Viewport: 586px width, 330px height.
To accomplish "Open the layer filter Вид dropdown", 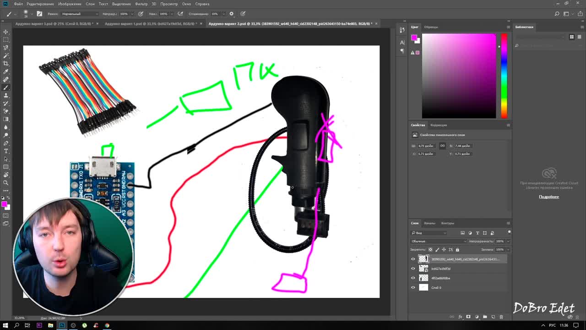I will point(429,233).
